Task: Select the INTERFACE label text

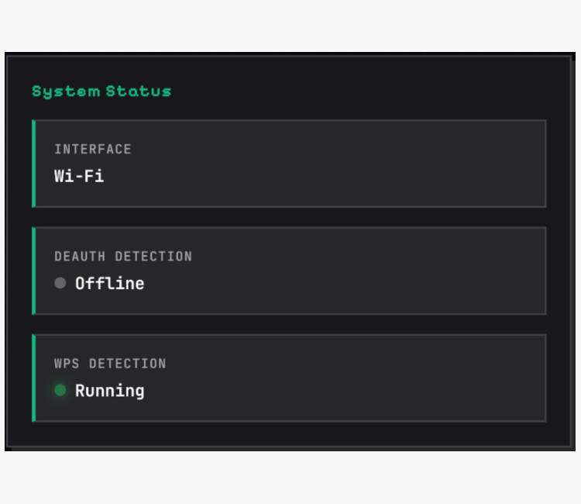Action: pyautogui.click(x=93, y=149)
